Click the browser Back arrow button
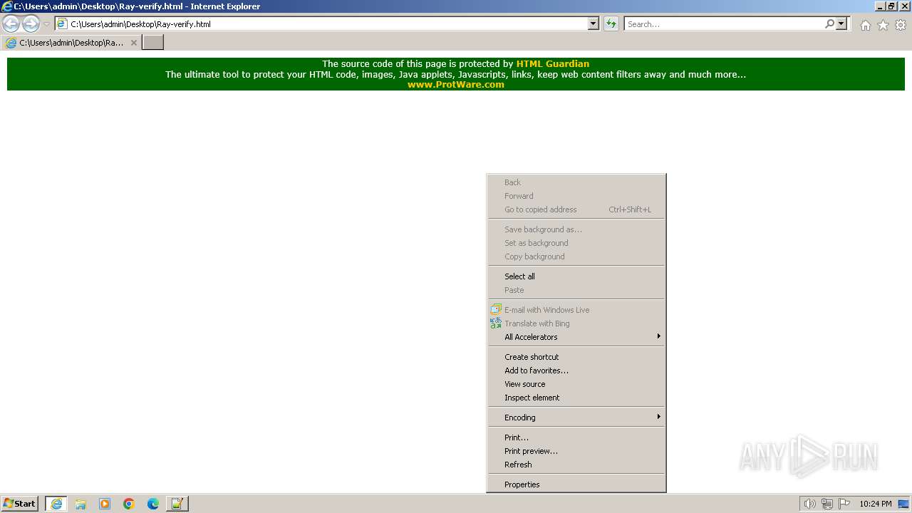912x513 pixels. [11, 24]
